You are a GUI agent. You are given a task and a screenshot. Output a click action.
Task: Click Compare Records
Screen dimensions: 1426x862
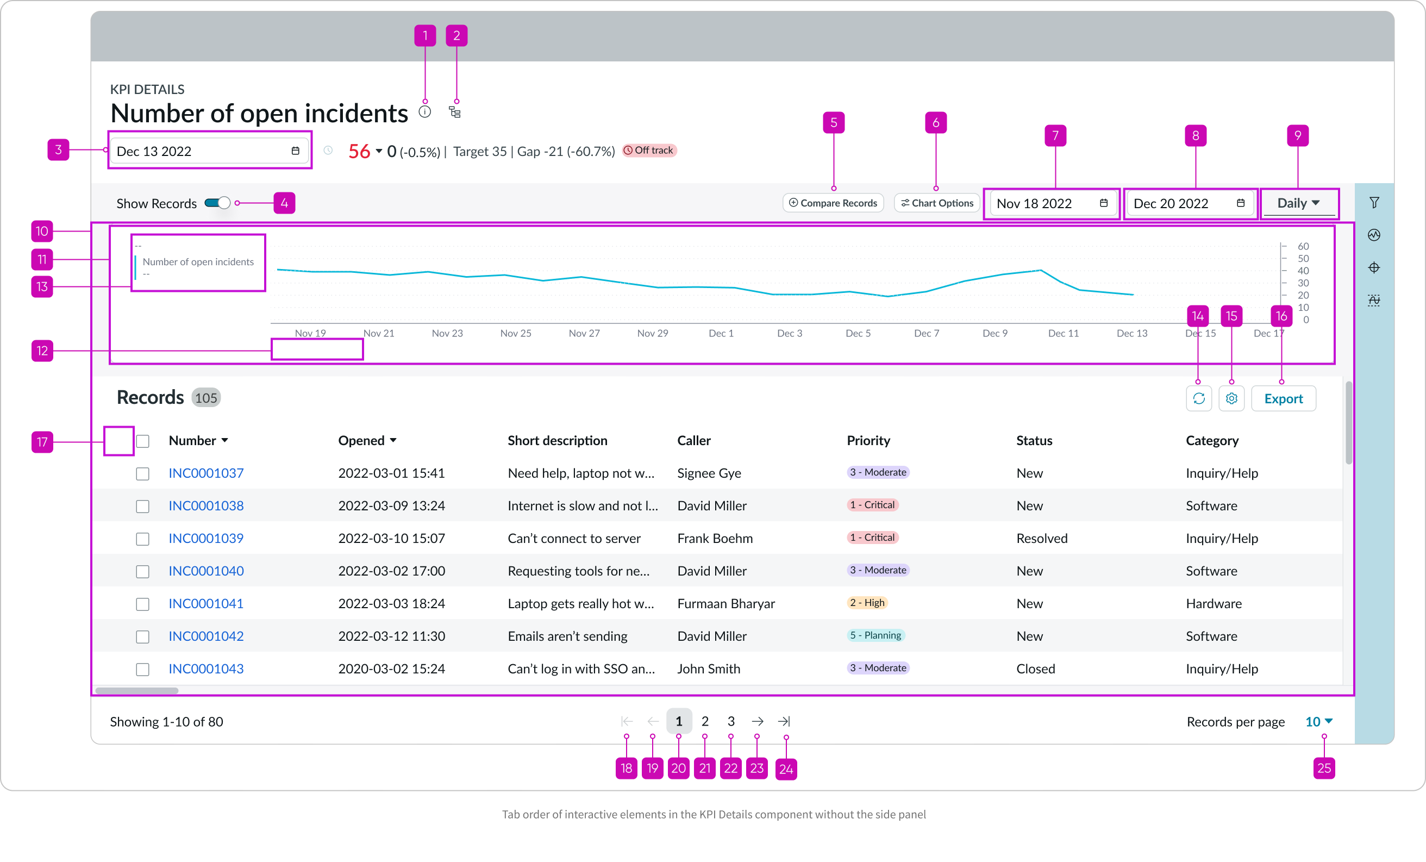[x=833, y=203]
